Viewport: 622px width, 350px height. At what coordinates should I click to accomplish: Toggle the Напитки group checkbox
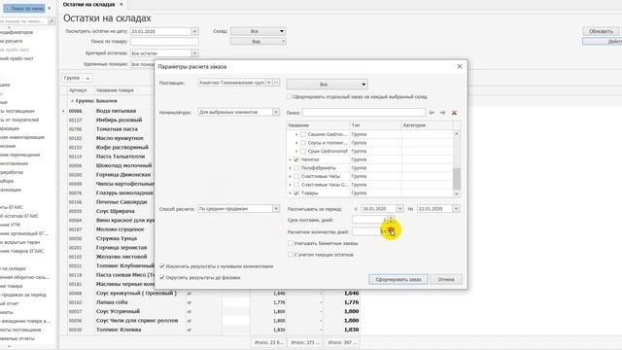pos(296,159)
